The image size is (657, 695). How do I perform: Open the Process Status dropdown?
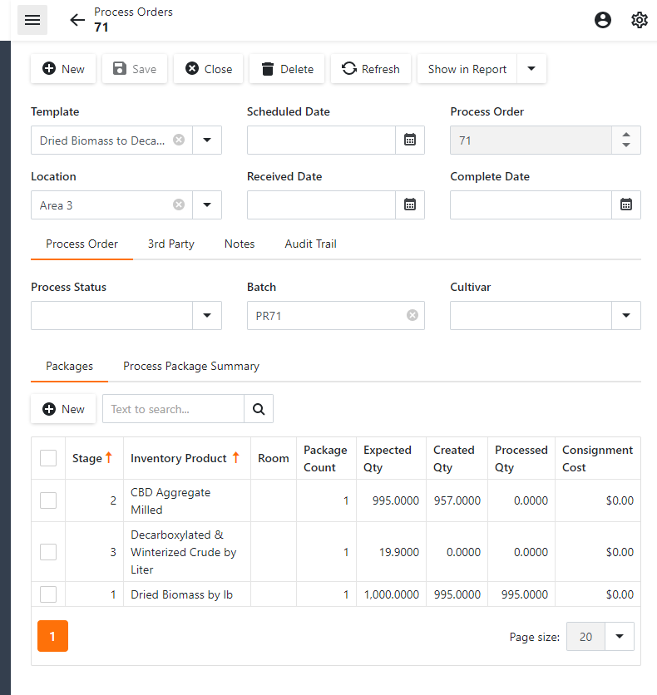point(207,315)
